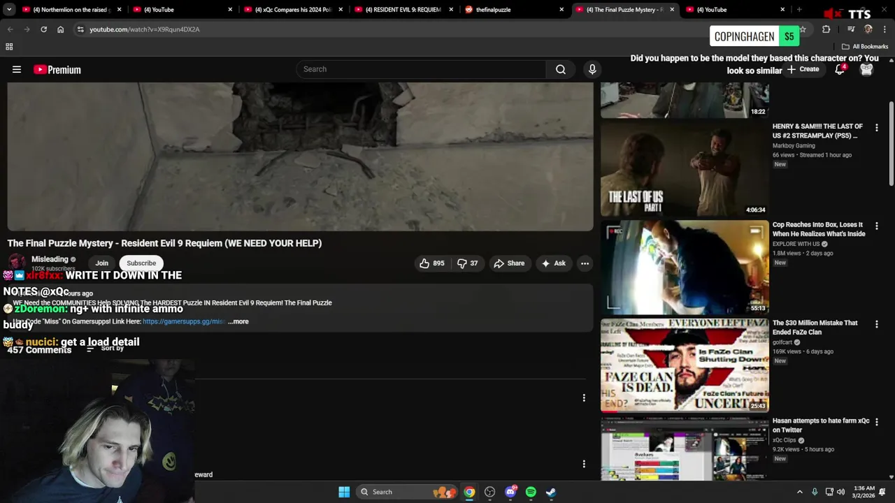The height and width of the screenshot is (503, 895).
Task: Open Chrome from the taskbar
Action: tap(469, 492)
